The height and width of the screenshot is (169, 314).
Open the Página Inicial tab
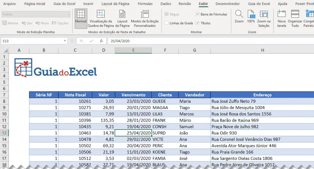(x=35, y=4)
